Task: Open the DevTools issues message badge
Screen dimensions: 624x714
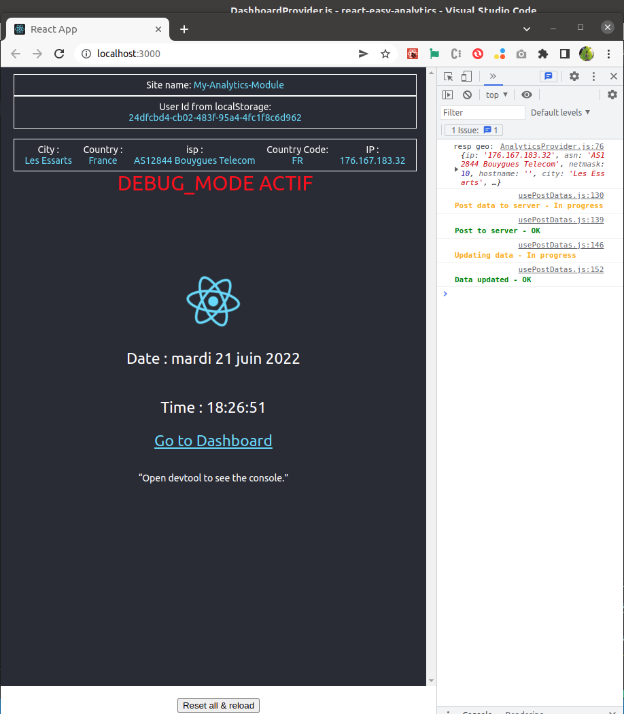Action: (549, 76)
